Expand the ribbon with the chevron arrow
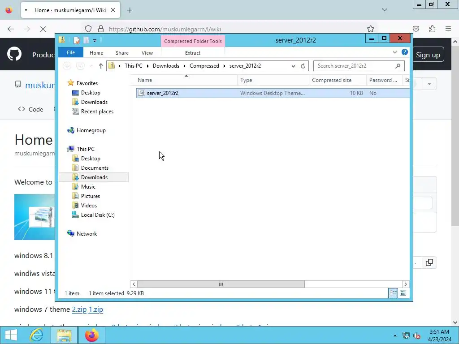Image resolution: width=459 pixels, height=344 pixels. pyautogui.click(x=394, y=52)
